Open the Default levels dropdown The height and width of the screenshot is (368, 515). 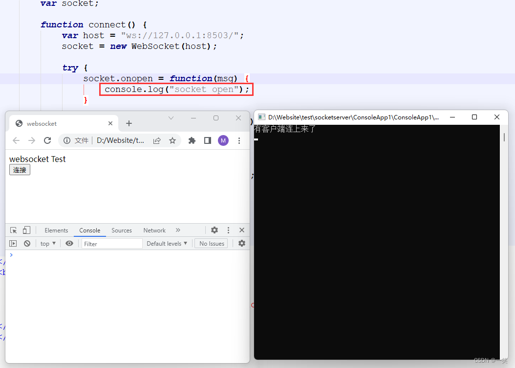[x=167, y=243]
